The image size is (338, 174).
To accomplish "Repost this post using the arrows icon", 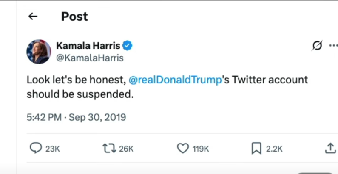I will coord(108,148).
